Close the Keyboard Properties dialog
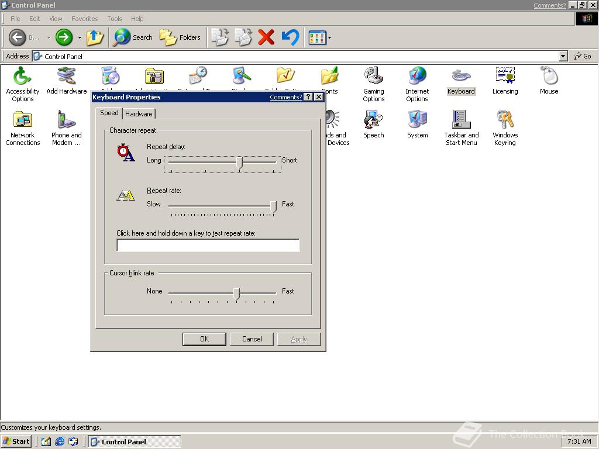599x449 pixels. pyautogui.click(x=319, y=97)
